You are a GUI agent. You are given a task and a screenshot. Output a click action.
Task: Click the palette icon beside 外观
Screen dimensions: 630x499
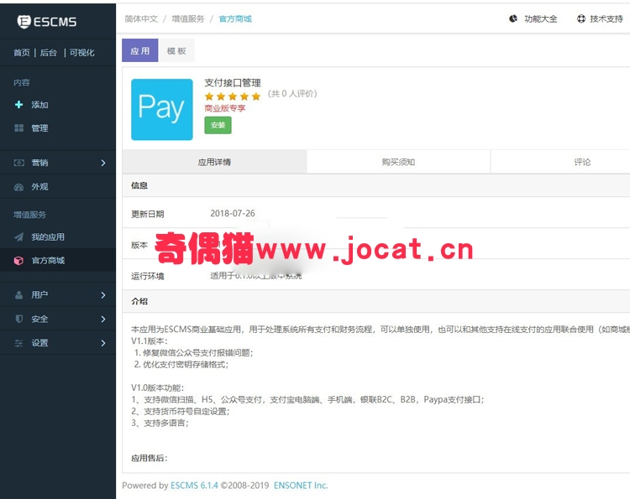18,186
